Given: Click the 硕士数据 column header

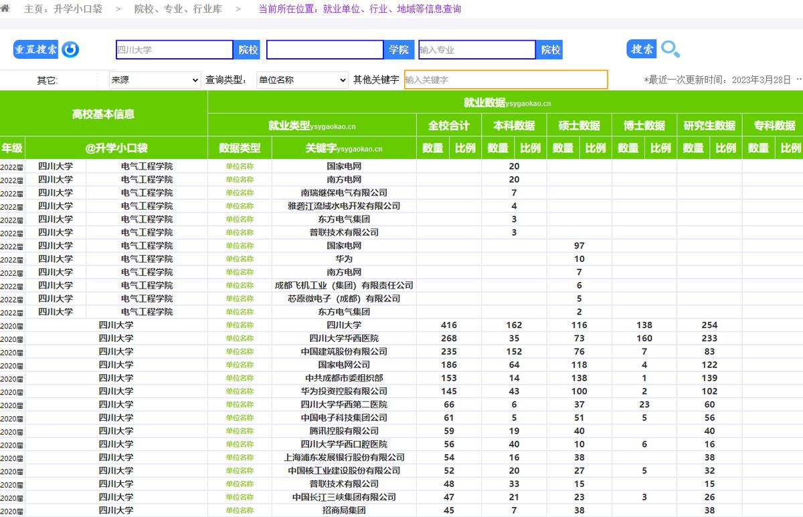Looking at the screenshot, I should click(579, 125).
